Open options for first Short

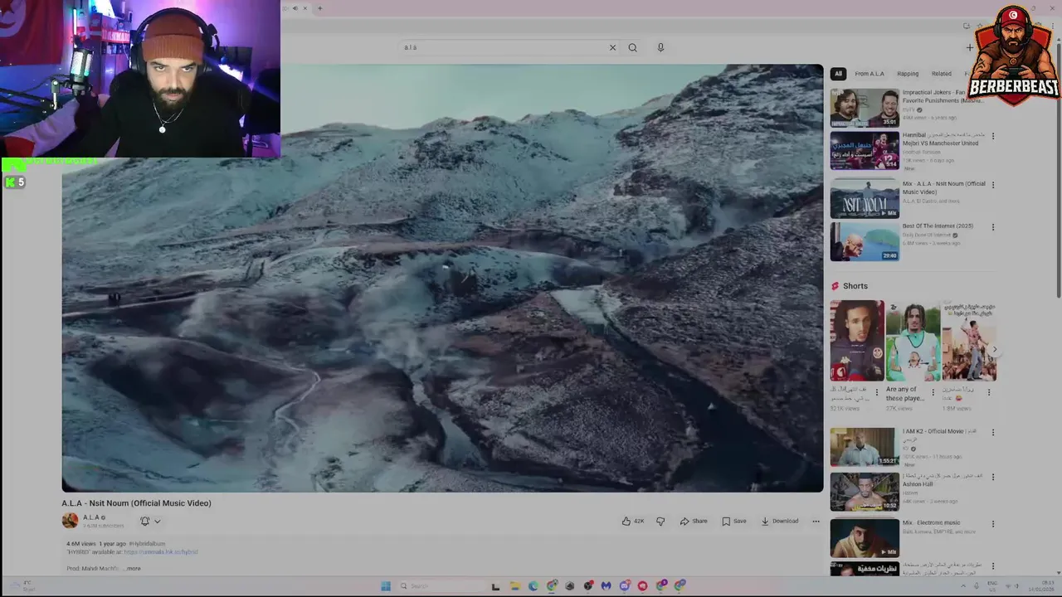[877, 393]
